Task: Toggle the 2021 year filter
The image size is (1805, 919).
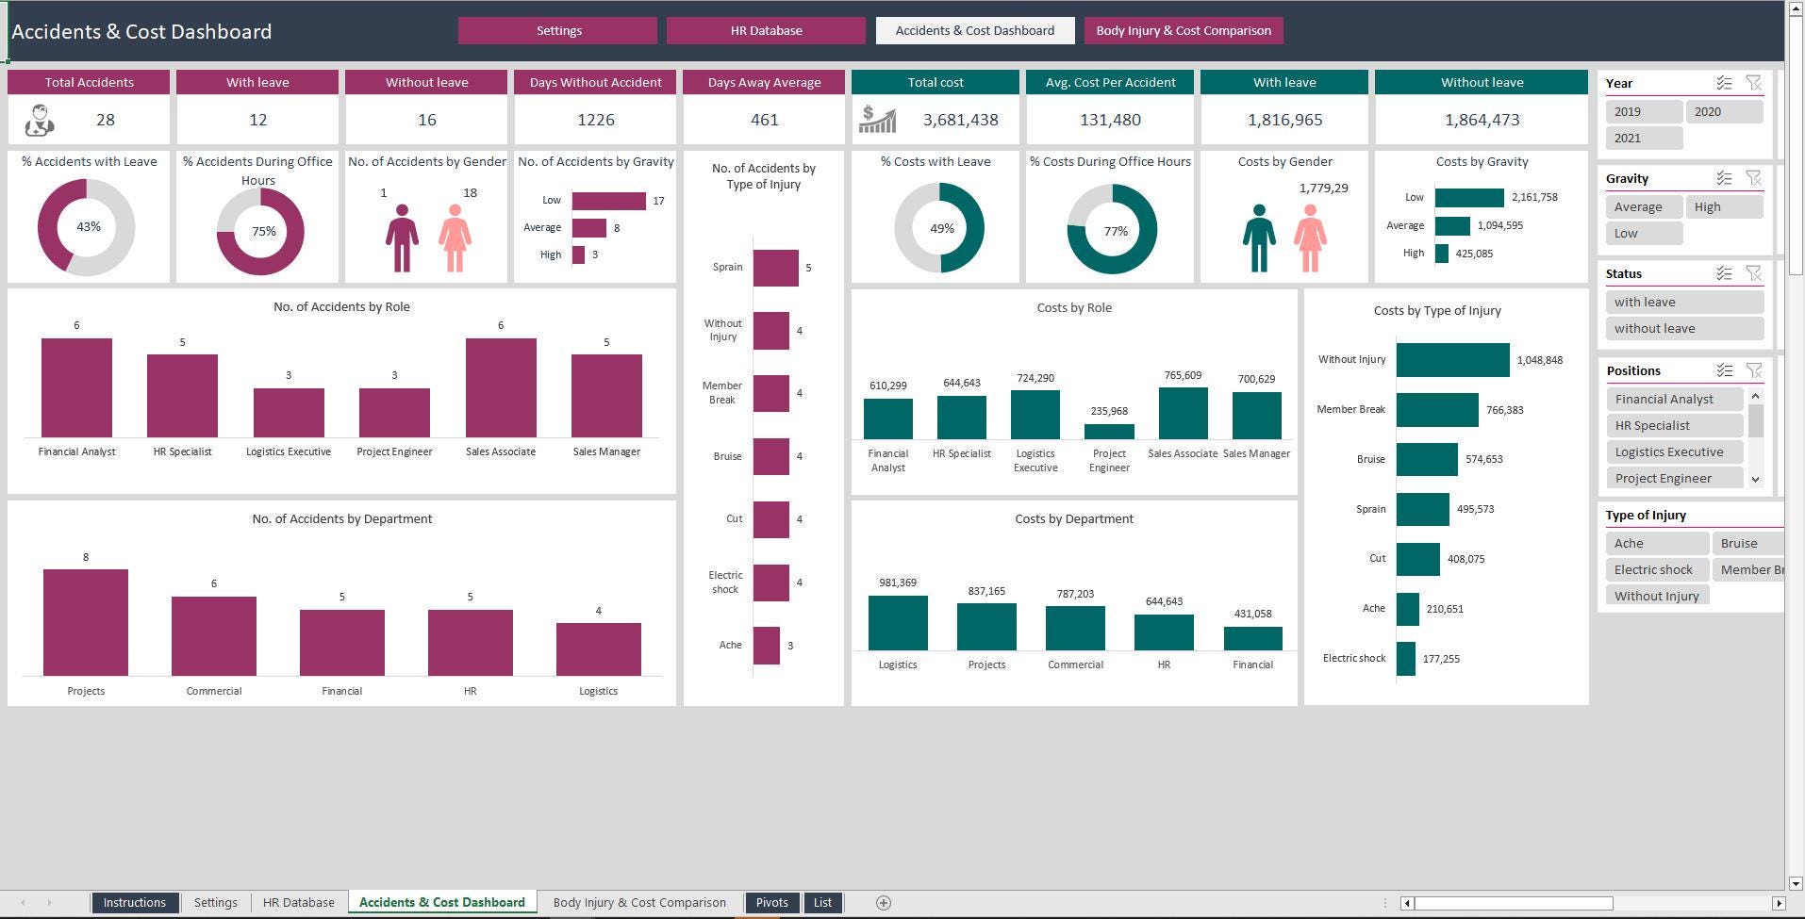Action: (x=1643, y=138)
